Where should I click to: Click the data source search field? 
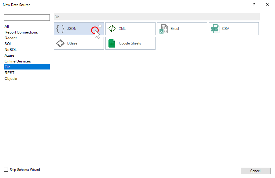(27, 18)
